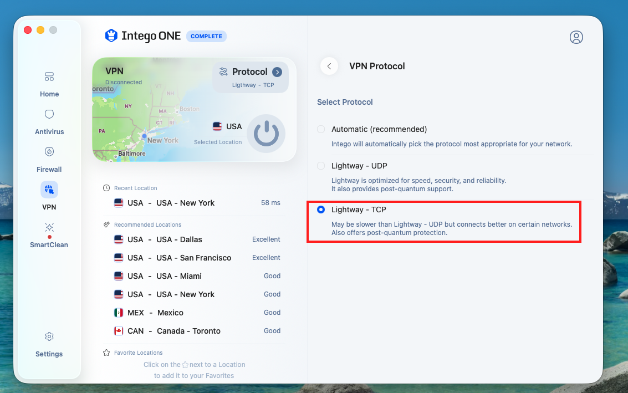Open Firewall icon in sidebar

[x=49, y=152]
